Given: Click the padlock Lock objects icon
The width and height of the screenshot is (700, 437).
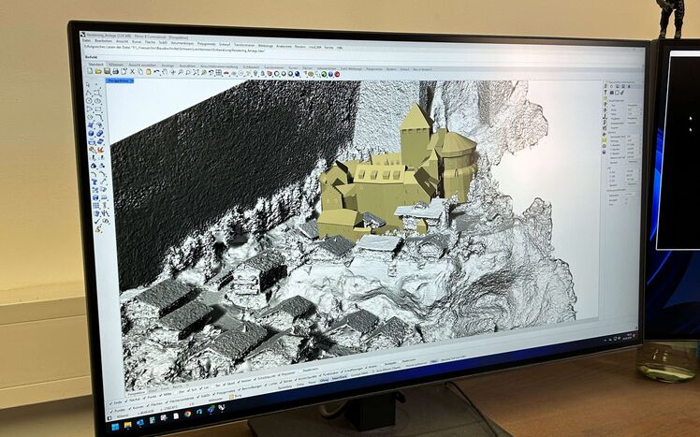Looking at the screenshot, I should [262, 74].
